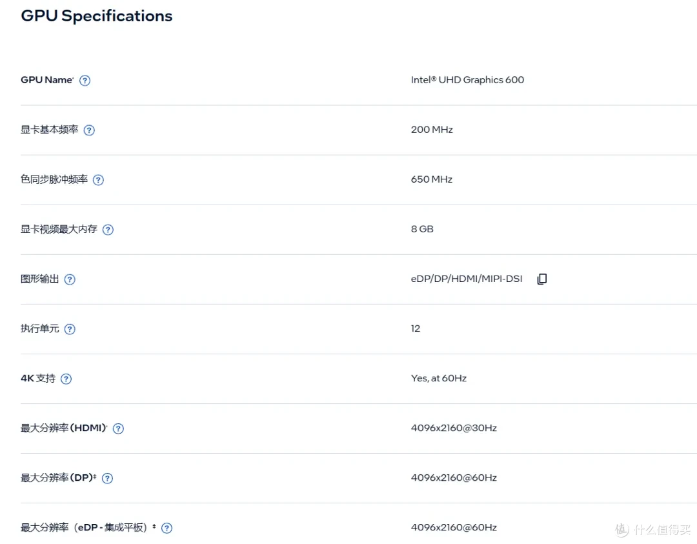Click help icon for 最大分辨率 (HDMI)

118,429
